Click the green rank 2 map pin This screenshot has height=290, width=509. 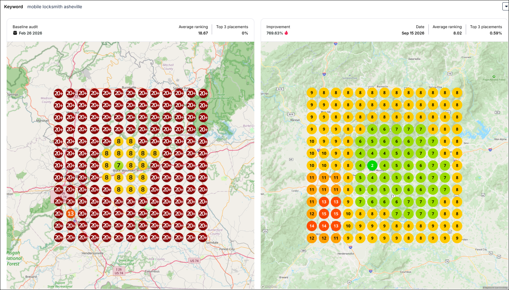tap(372, 165)
